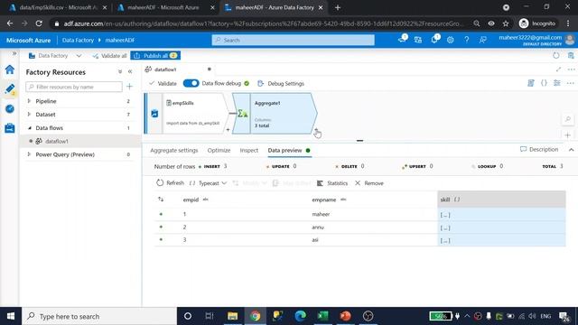Viewport: 578px width, 325px height.
Task: Click the Microsoft Azure logo link
Action: [x=28, y=40]
